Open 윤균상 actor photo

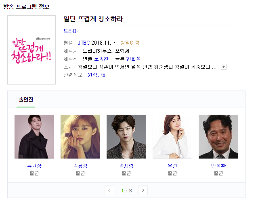[x=34, y=136]
